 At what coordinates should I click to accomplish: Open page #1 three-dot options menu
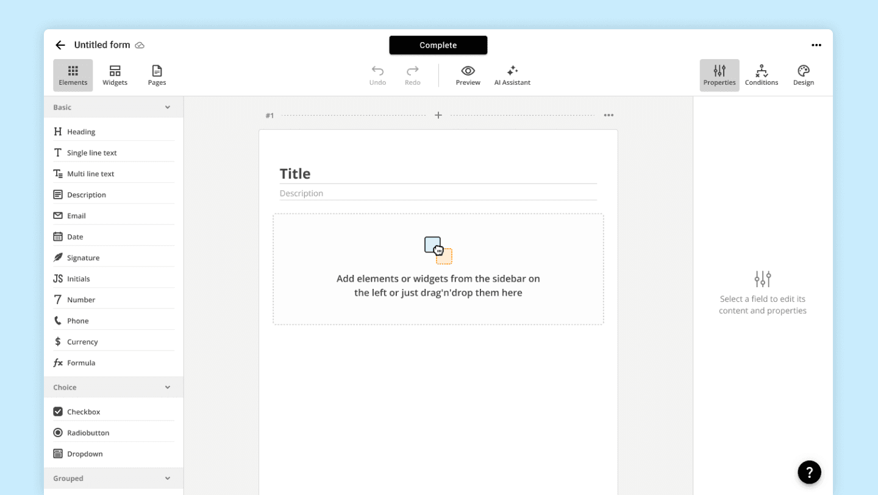(609, 115)
